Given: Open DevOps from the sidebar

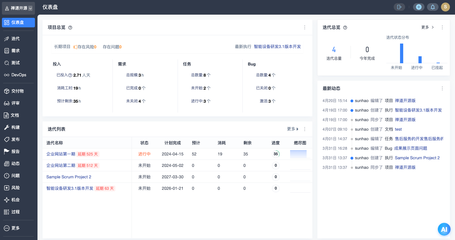Looking at the screenshot, I should (18, 75).
